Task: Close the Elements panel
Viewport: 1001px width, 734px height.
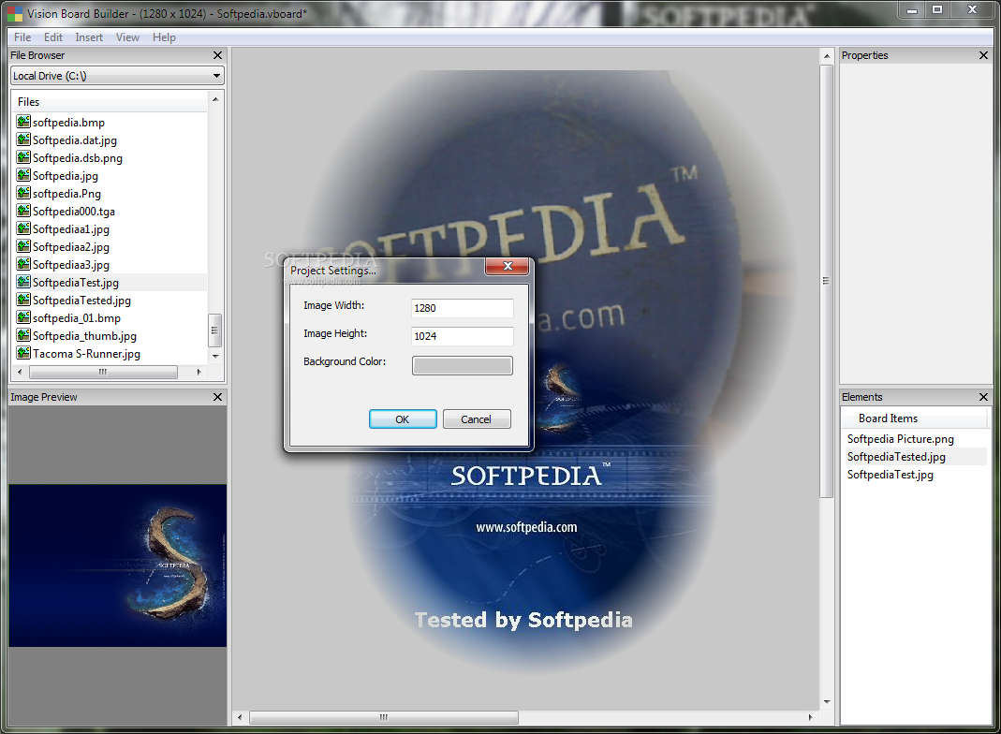Action: (x=984, y=397)
